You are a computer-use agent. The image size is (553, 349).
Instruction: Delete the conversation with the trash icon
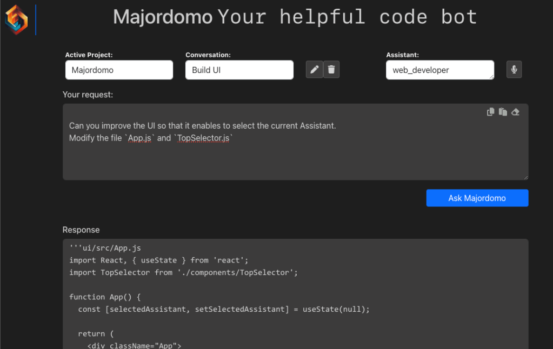coord(331,70)
